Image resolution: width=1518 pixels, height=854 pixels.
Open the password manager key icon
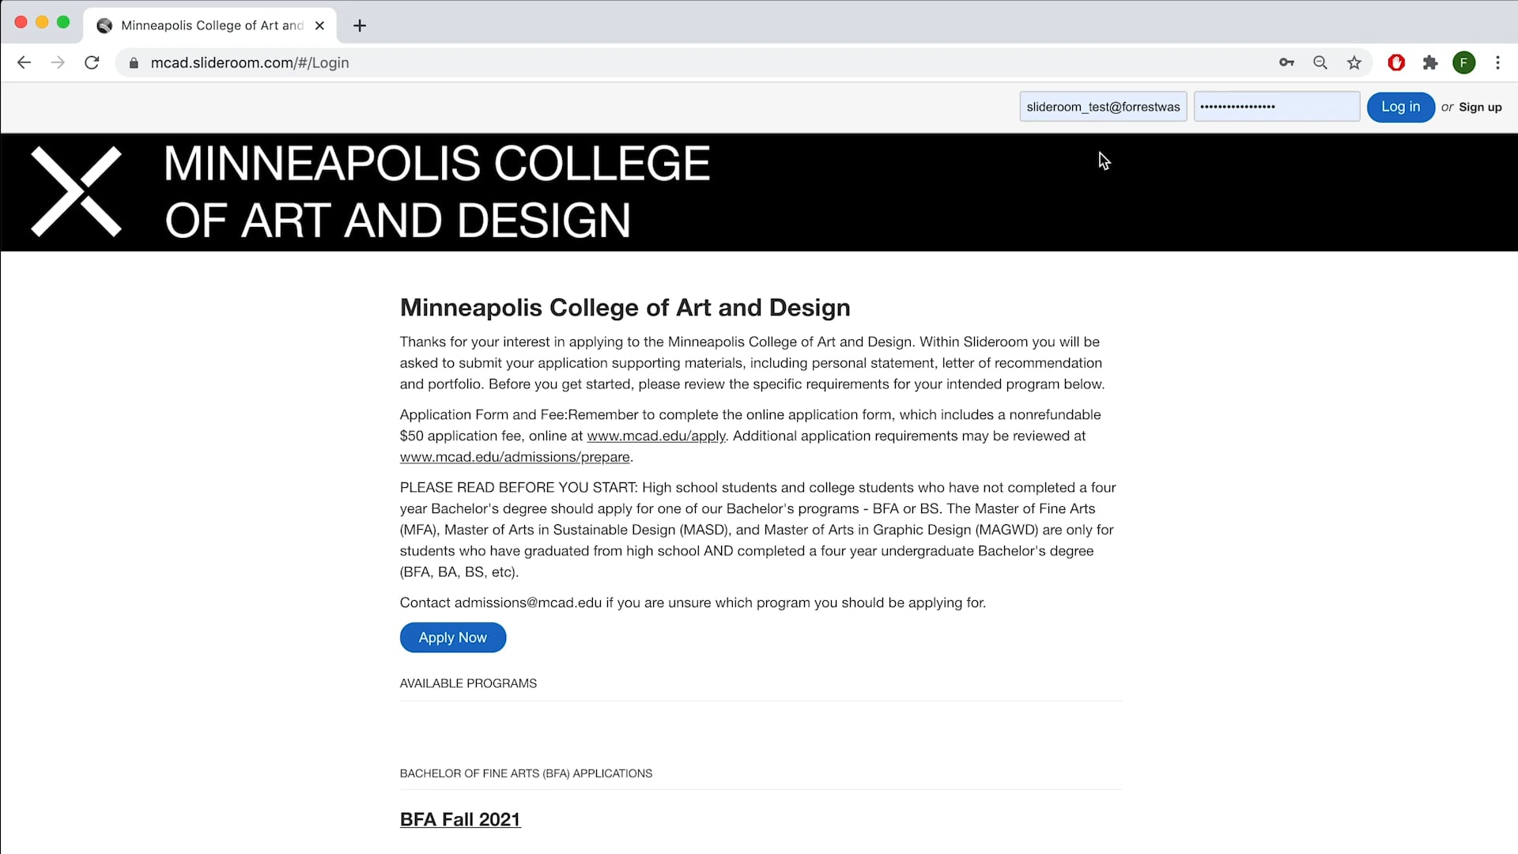[1286, 62]
